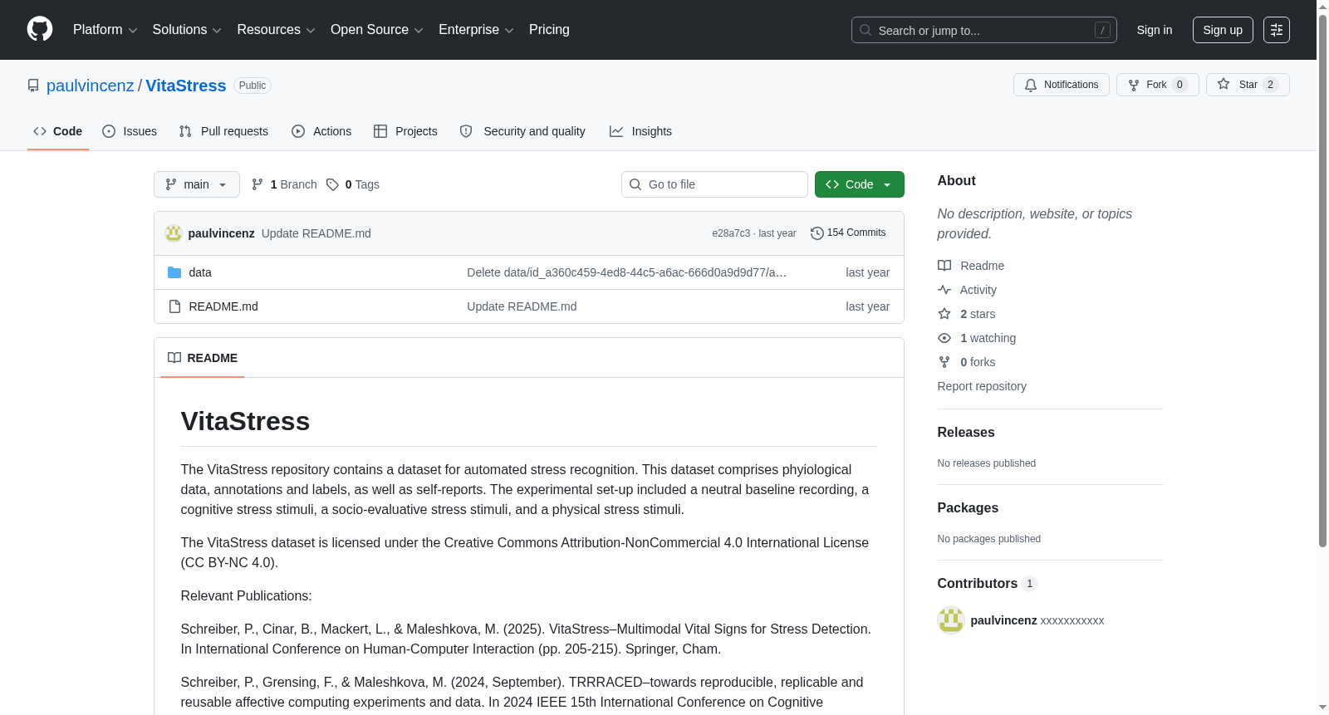
Task: Click the bell icon for Notifications
Action: tap(1031, 85)
